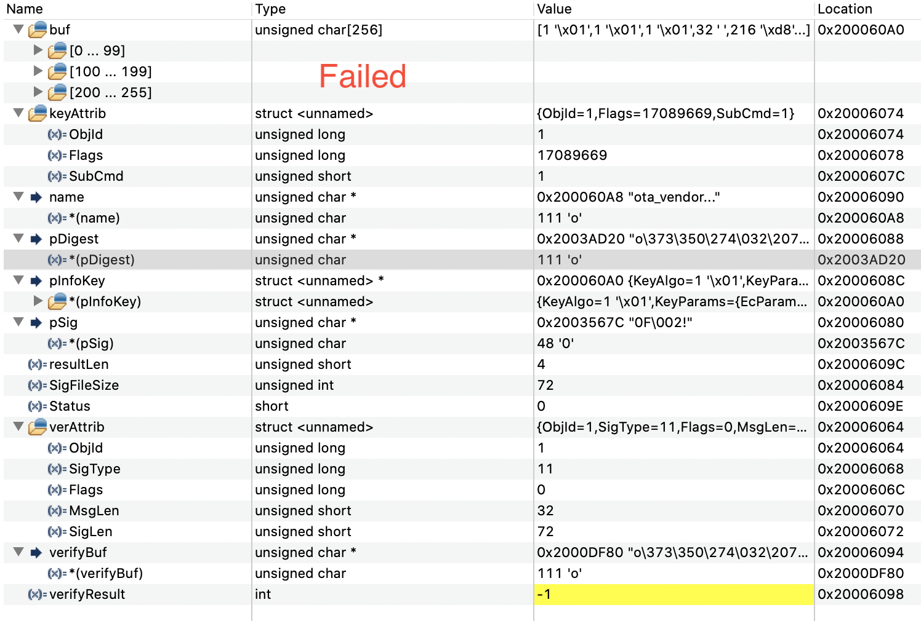Click the Location column header

(x=845, y=9)
